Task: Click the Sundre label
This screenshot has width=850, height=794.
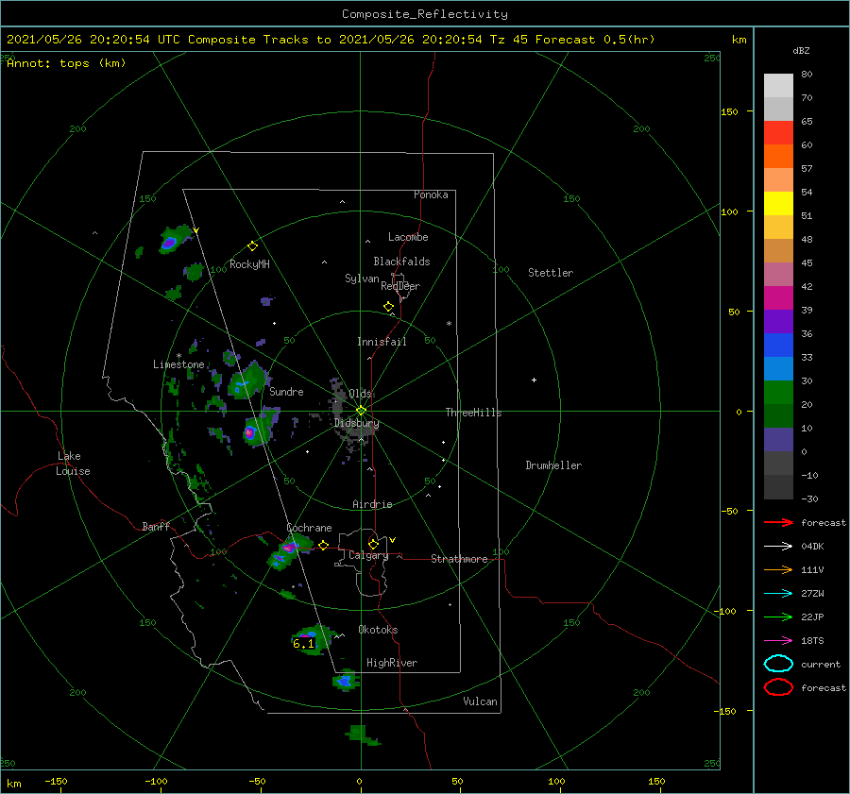Action: (x=286, y=391)
